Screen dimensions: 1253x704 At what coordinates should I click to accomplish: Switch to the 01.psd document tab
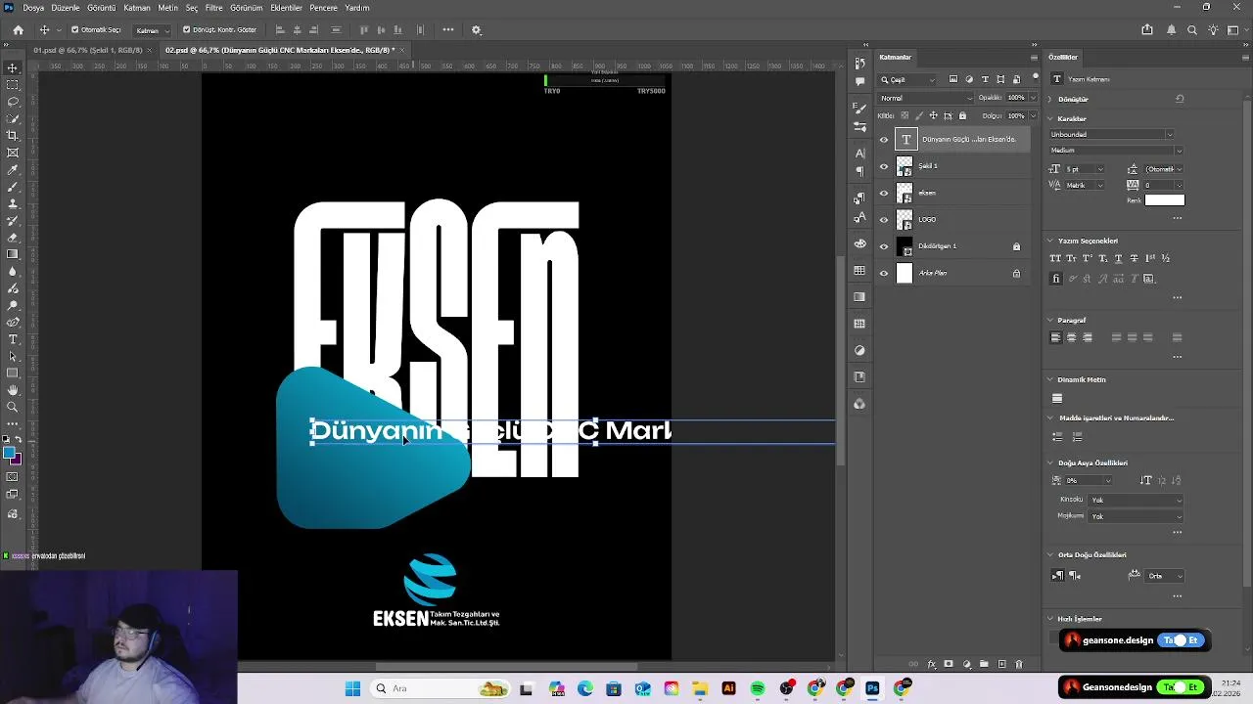coord(89,50)
